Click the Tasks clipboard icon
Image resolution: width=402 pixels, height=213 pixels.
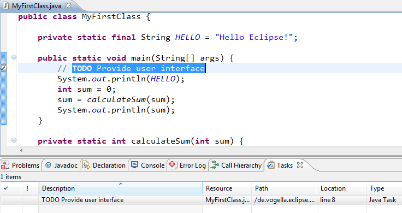point(270,165)
